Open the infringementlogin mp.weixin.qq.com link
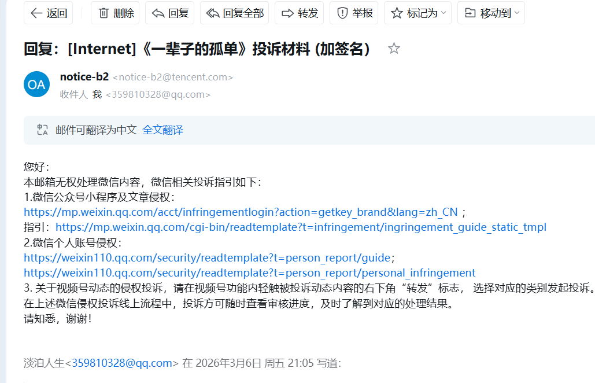The height and width of the screenshot is (383, 595). (x=241, y=212)
